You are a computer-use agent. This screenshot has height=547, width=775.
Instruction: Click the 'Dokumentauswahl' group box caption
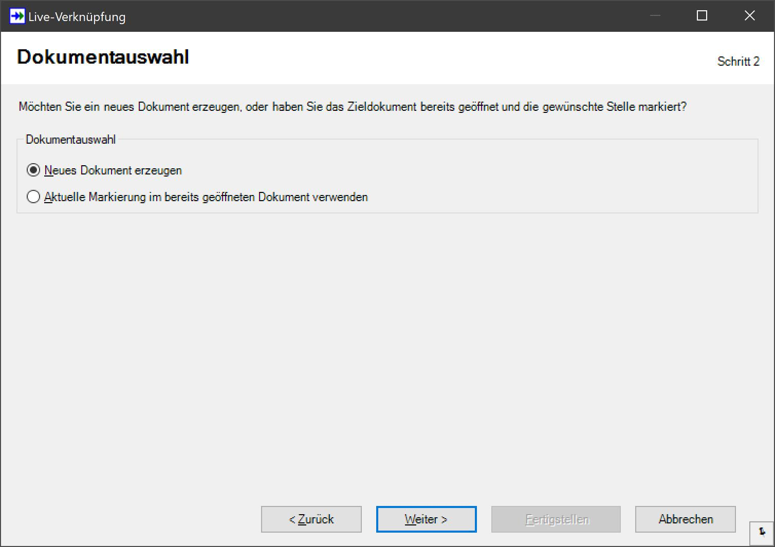(x=70, y=140)
